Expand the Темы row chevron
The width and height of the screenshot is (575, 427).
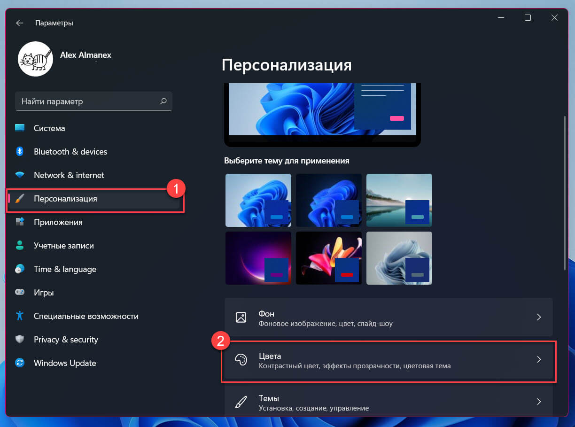coord(539,402)
